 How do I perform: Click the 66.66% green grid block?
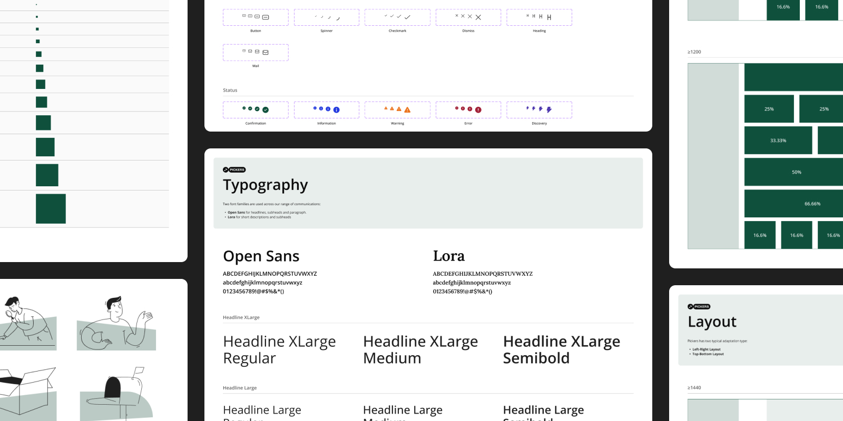[x=793, y=204]
